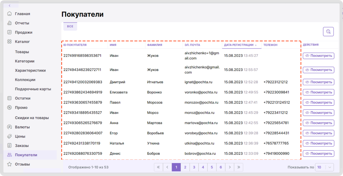This screenshot has width=343, height=176.
Task: Open the search filter magnifier button
Action: click(328, 31)
